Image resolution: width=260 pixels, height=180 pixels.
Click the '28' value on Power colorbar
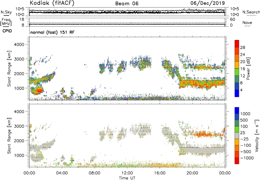[x=242, y=47]
